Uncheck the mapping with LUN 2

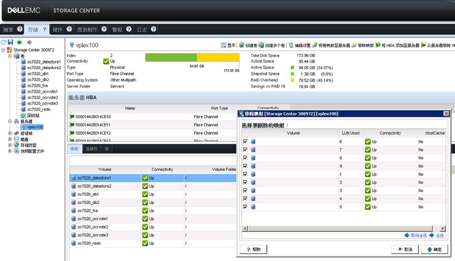(245, 182)
